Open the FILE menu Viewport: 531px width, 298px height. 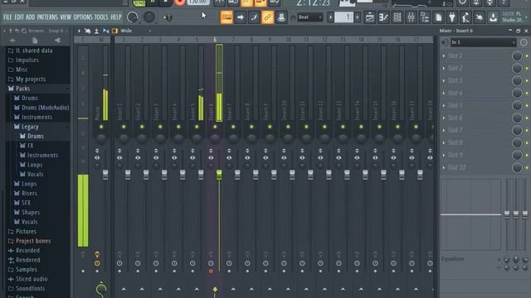pos(7,17)
